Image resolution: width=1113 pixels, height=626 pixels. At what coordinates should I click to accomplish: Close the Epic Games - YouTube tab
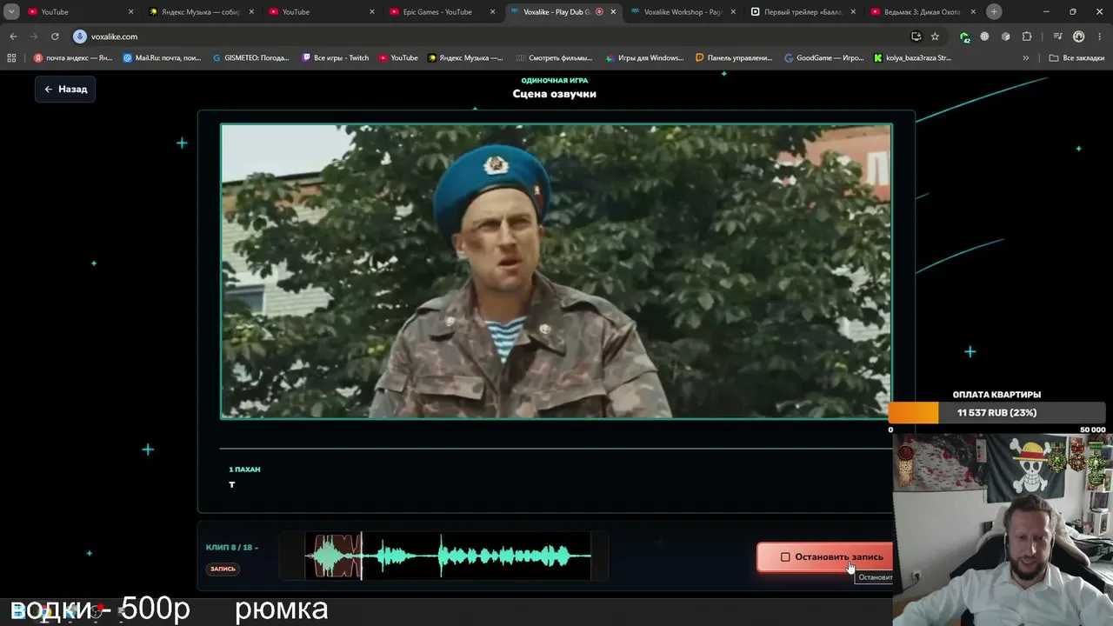tap(492, 12)
